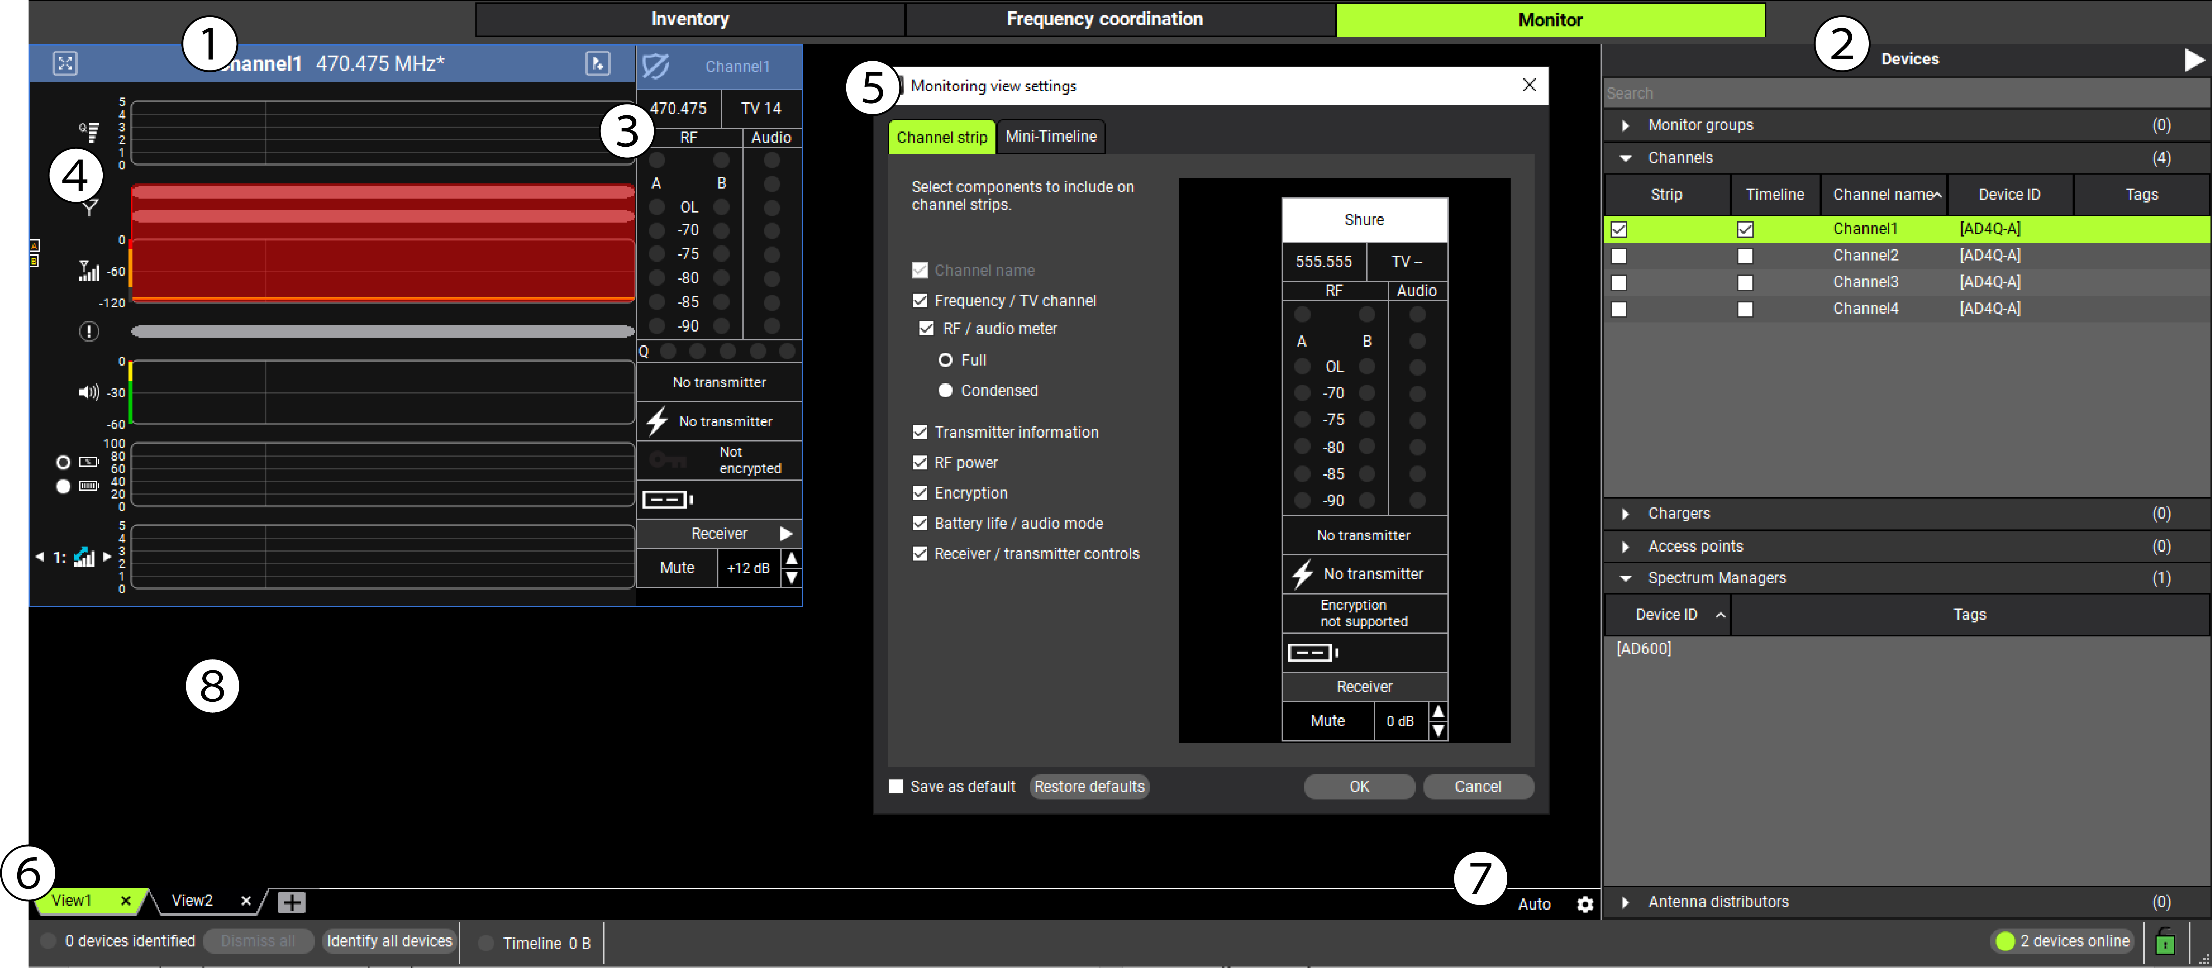2212x968 pixels.
Task: Toggle Transmitter information checkbox
Action: pos(920,432)
